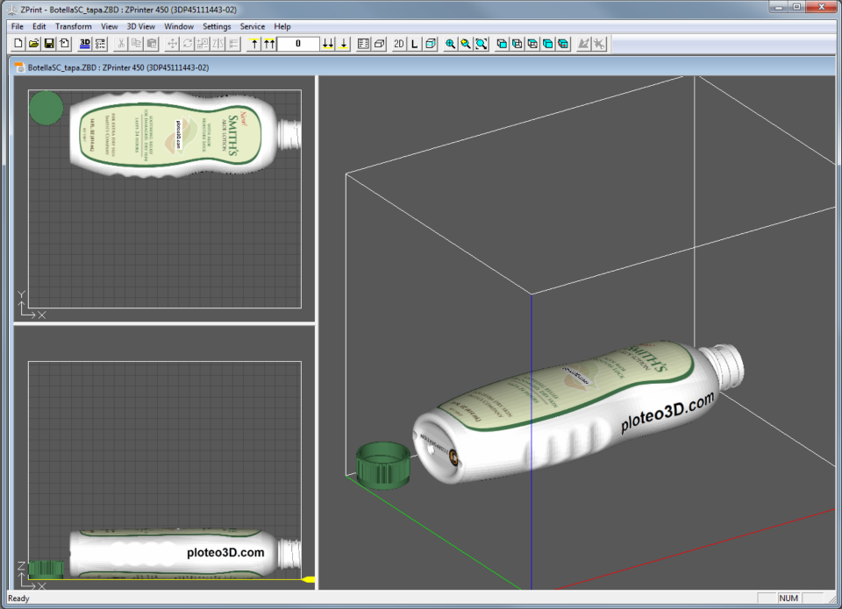Select the green cap circle in top view
This screenshot has width=842, height=609.
click(46, 108)
